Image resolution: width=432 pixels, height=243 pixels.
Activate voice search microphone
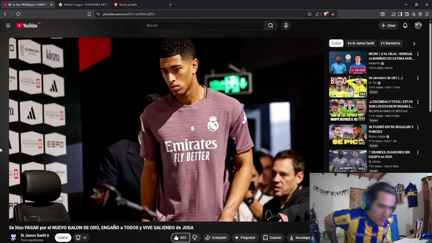tap(286, 25)
